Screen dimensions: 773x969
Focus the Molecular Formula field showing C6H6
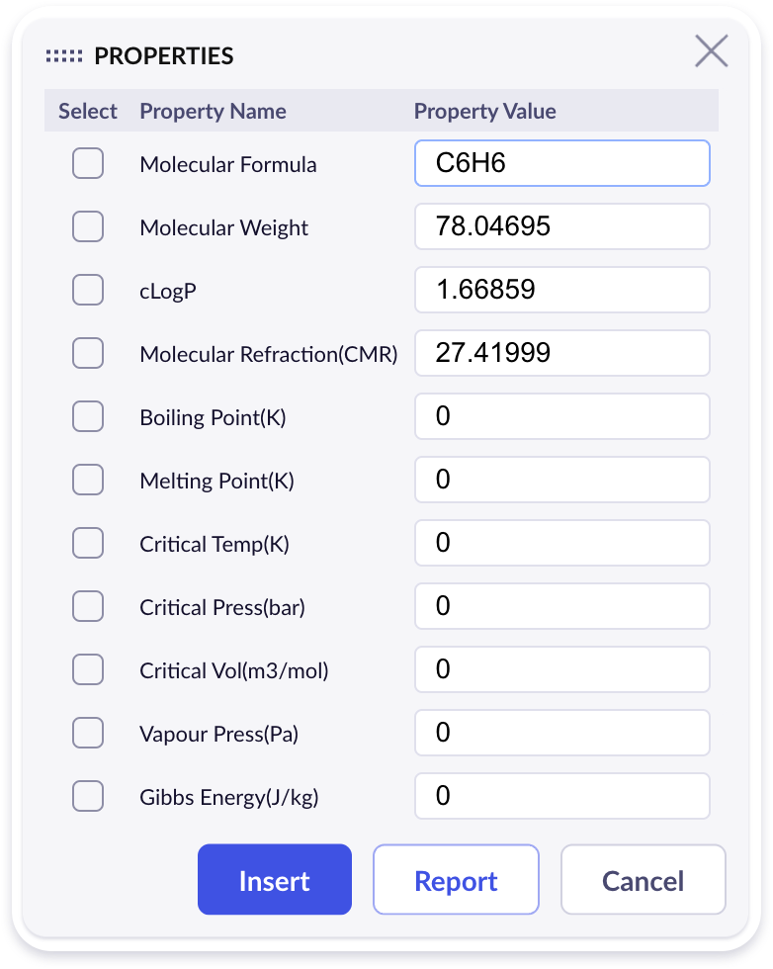(x=562, y=163)
